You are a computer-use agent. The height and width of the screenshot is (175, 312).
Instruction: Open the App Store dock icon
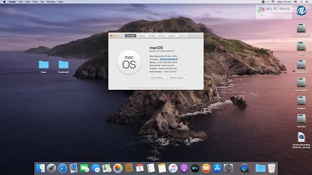(217, 168)
